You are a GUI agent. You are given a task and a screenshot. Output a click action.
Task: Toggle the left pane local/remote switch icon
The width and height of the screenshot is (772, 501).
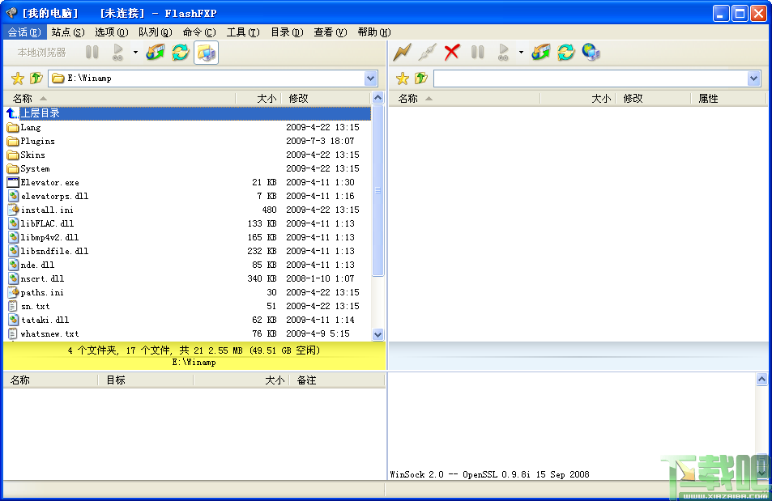coord(207,53)
